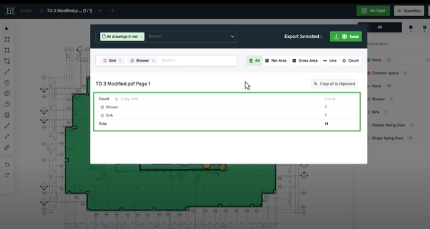Export selected quantities to Excel
This screenshot has width=430, height=229.
[346, 37]
